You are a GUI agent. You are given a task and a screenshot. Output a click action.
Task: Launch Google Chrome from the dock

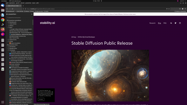coord(3,20)
